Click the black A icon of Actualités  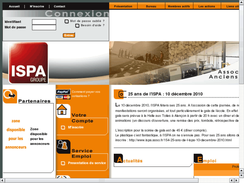click(x=118, y=158)
